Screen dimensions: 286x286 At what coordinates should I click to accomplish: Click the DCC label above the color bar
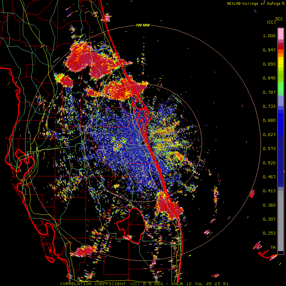point(279,19)
